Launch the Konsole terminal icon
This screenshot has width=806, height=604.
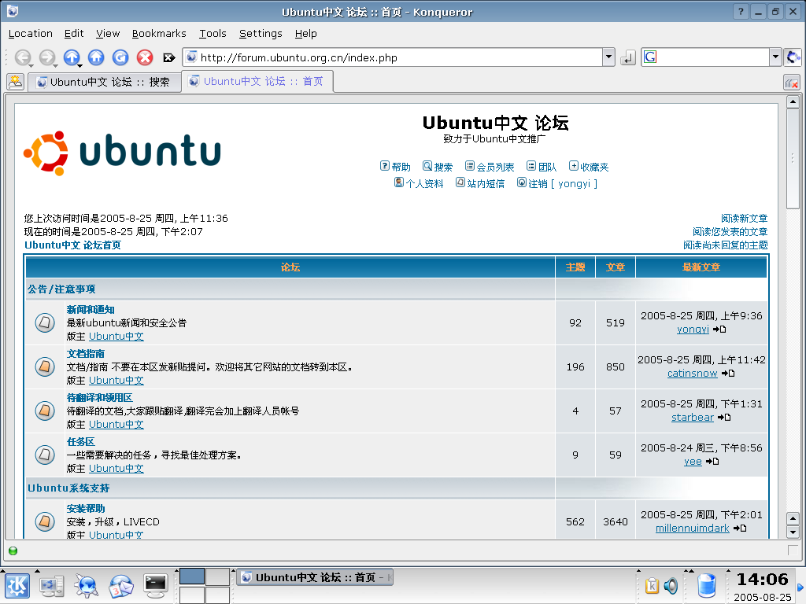[156, 586]
